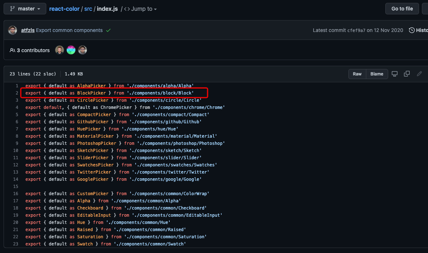Click SliderPicker identifier

[93, 158]
